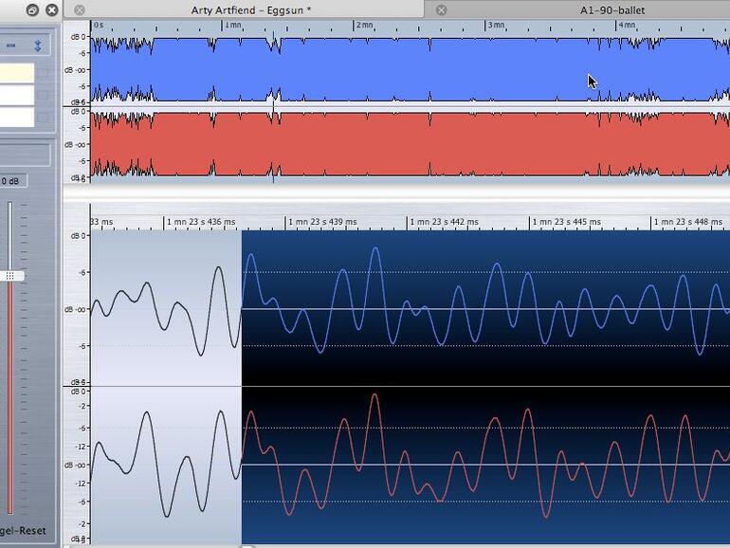730x548 pixels.
Task: Click the minus icon in the side panel
Action: click(x=11, y=46)
